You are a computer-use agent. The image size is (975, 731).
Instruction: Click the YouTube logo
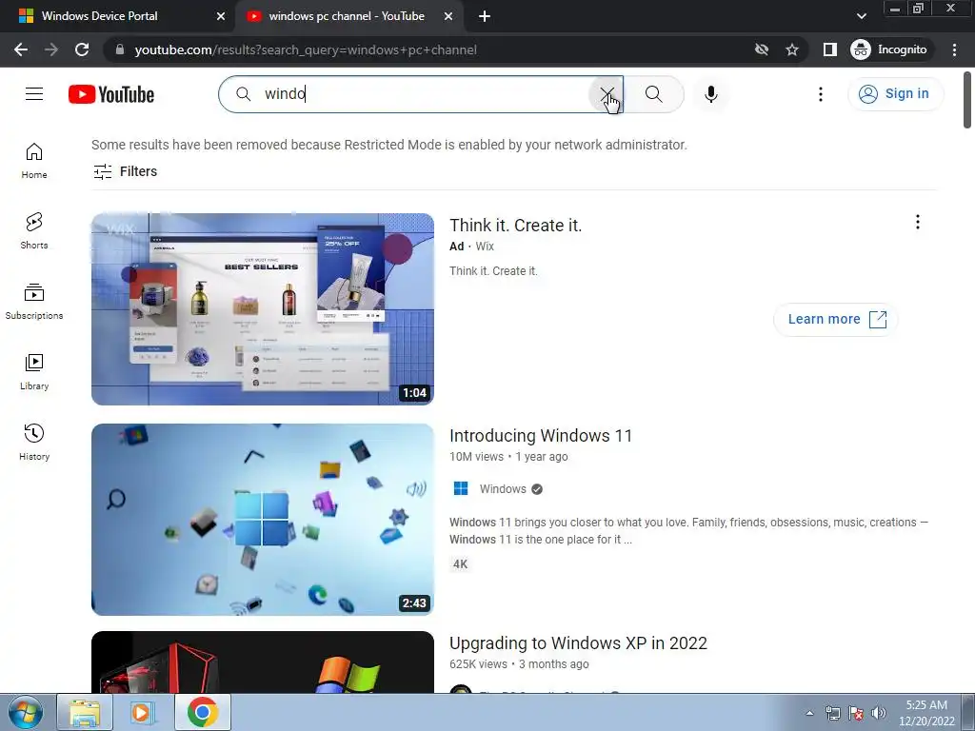(111, 94)
